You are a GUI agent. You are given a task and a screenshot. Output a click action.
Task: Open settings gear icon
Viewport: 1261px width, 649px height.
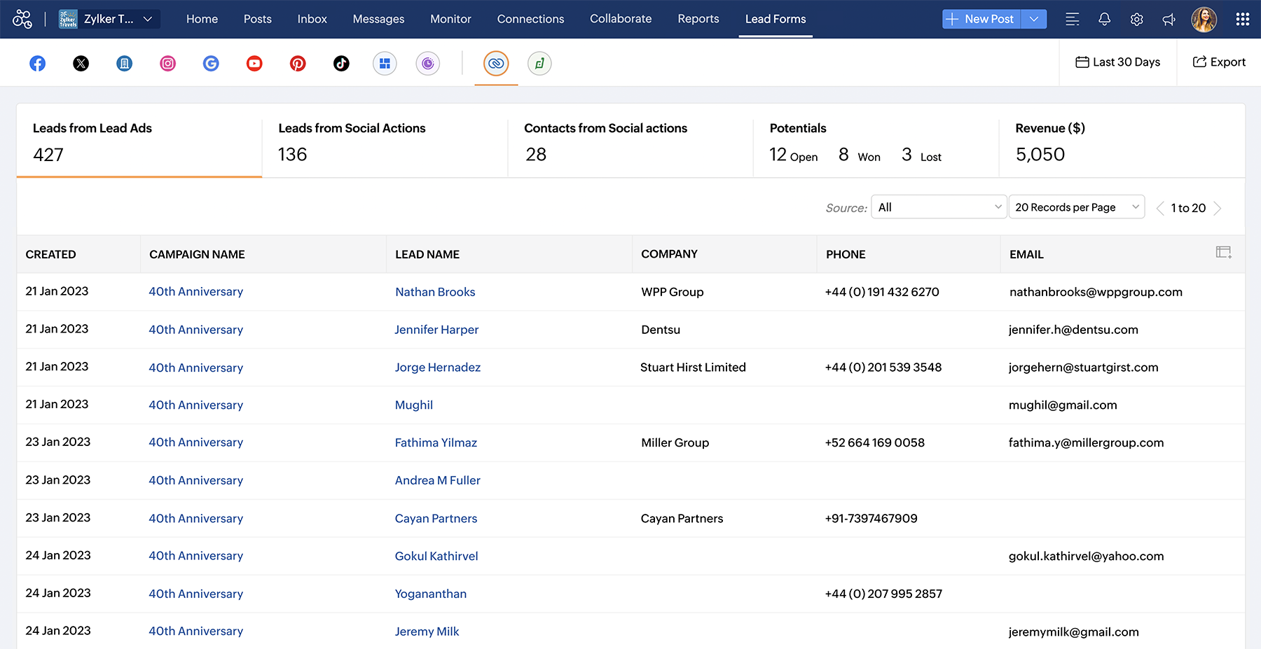point(1137,20)
